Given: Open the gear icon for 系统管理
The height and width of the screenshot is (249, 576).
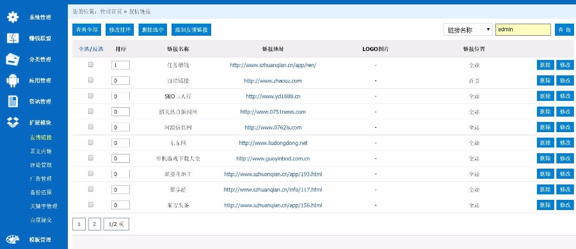Looking at the screenshot, I should 13,17.
